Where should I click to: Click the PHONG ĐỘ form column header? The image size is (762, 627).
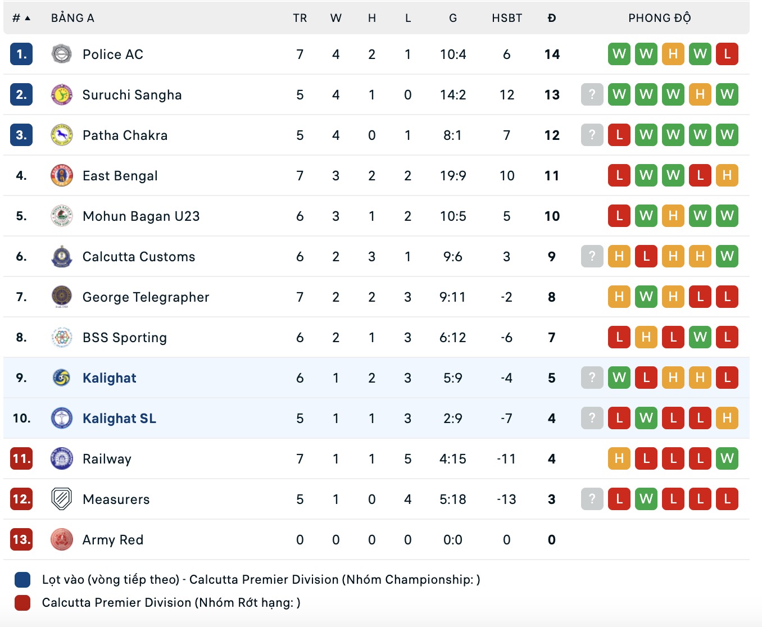click(660, 18)
